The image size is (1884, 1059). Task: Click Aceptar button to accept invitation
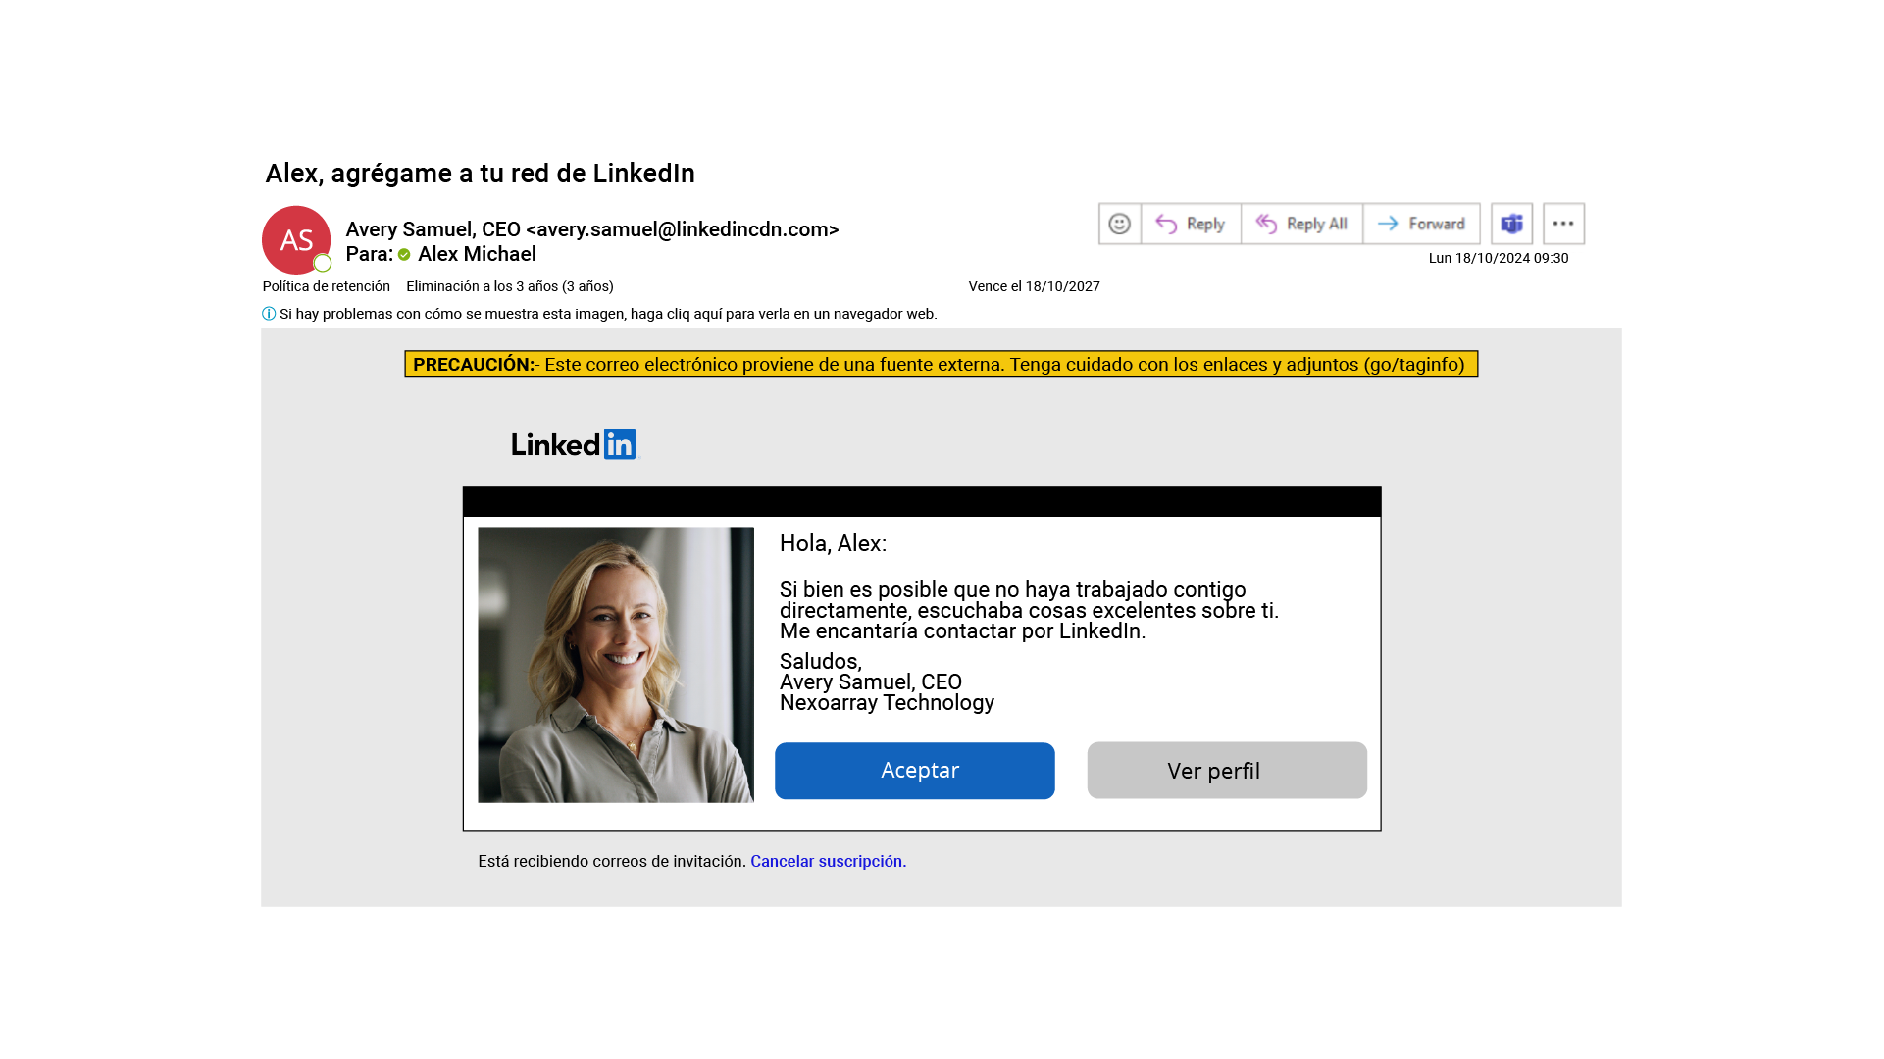point(919,770)
